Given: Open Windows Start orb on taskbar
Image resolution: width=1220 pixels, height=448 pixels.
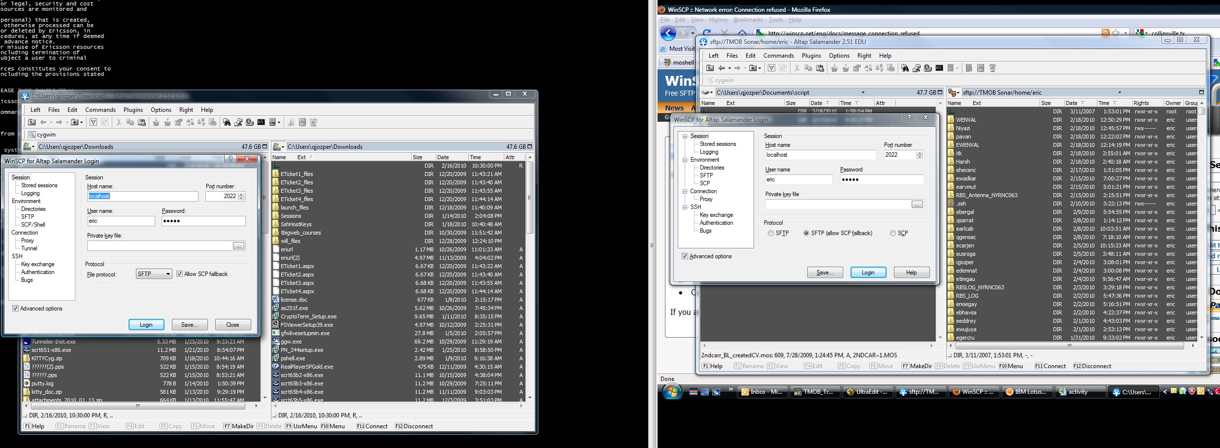Looking at the screenshot, I should pyautogui.click(x=672, y=392).
